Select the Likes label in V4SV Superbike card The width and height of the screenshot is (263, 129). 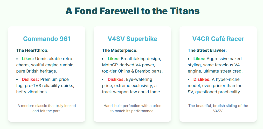pyautogui.click(x=114, y=59)
